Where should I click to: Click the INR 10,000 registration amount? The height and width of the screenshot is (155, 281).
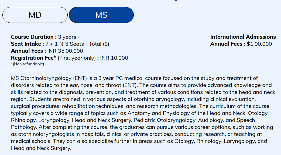pos(114,58)
